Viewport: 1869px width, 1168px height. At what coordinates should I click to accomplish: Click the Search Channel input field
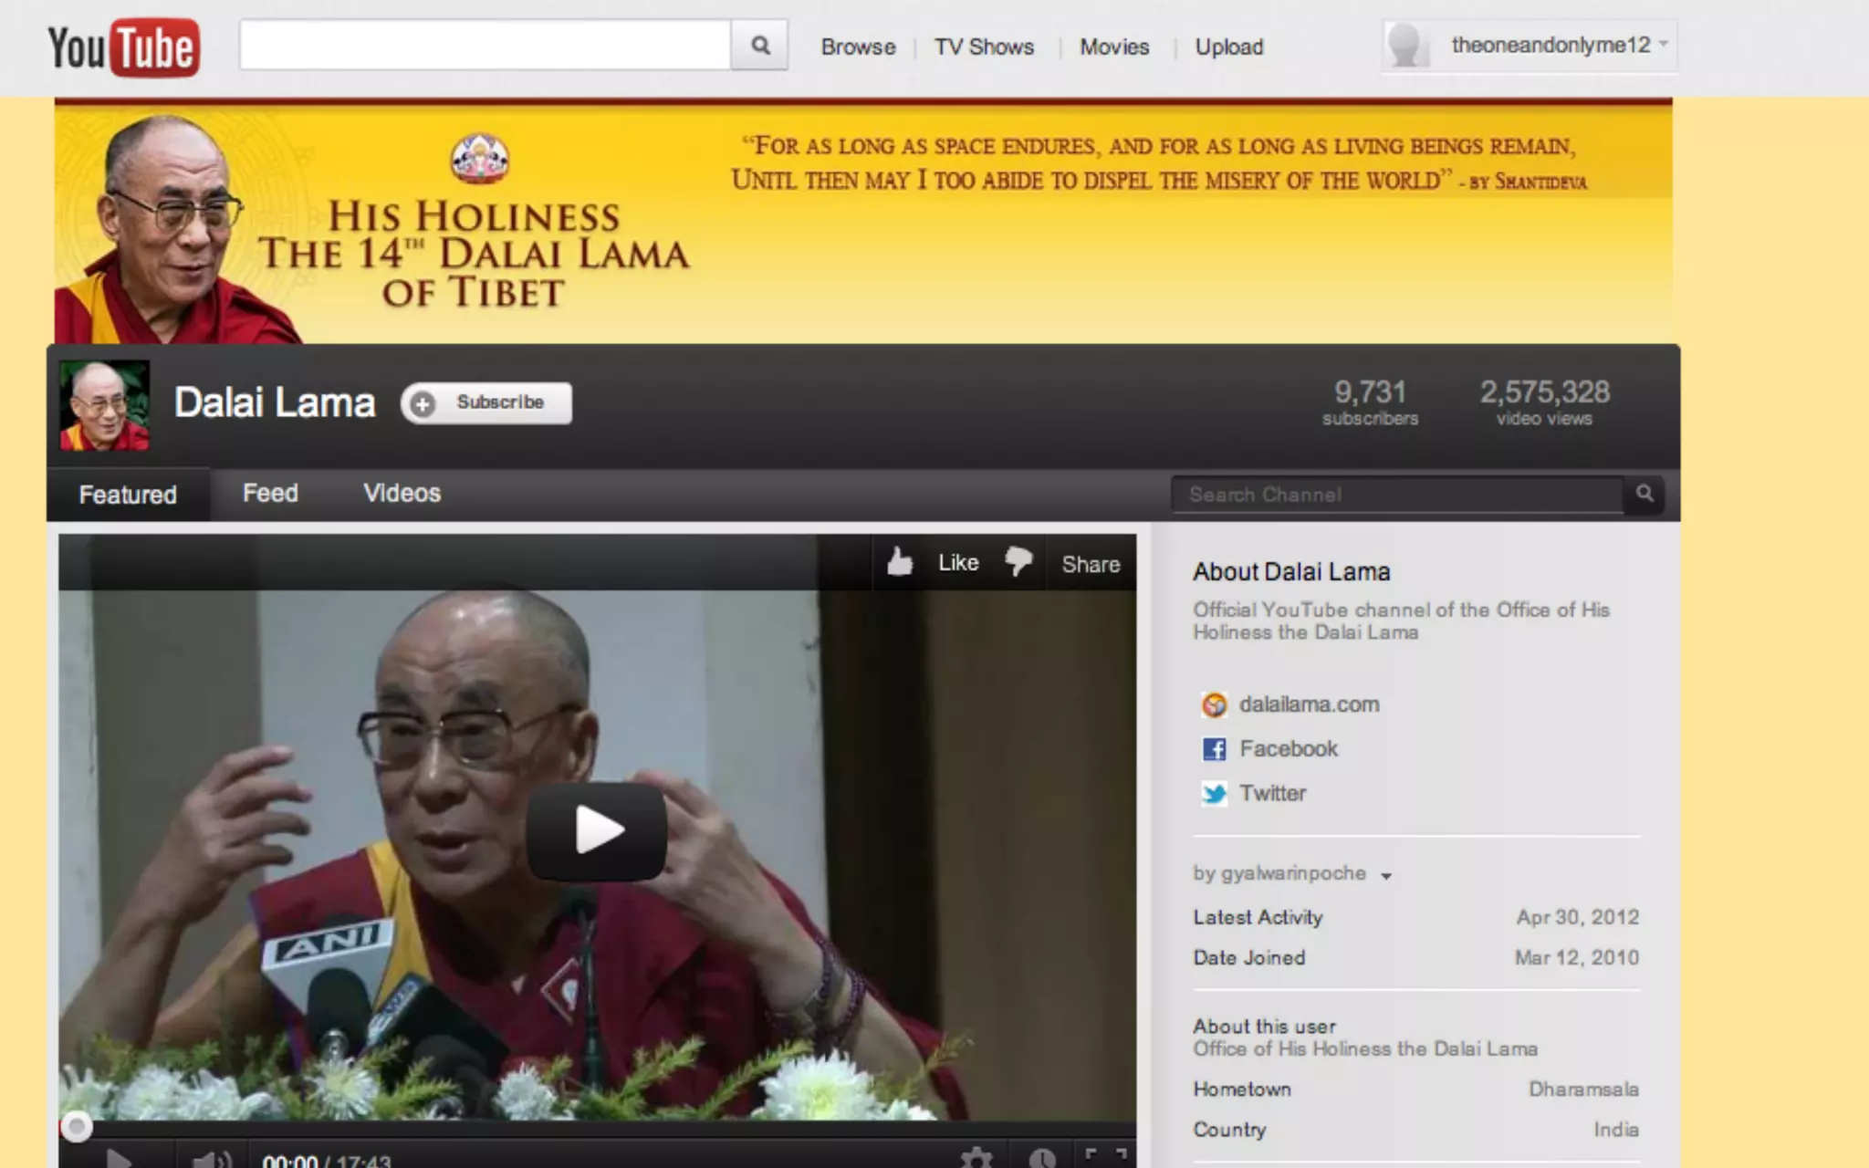pos(1396,495)
